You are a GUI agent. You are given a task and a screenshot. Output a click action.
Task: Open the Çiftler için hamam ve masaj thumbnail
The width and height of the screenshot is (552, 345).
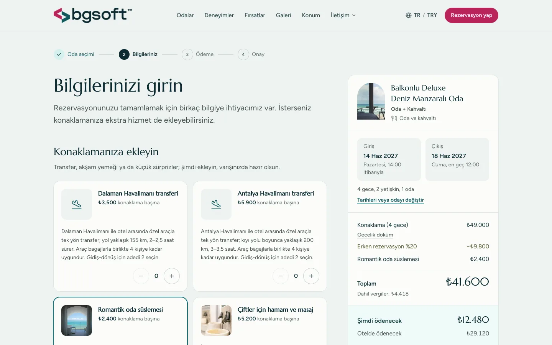(x=216, y=320)
